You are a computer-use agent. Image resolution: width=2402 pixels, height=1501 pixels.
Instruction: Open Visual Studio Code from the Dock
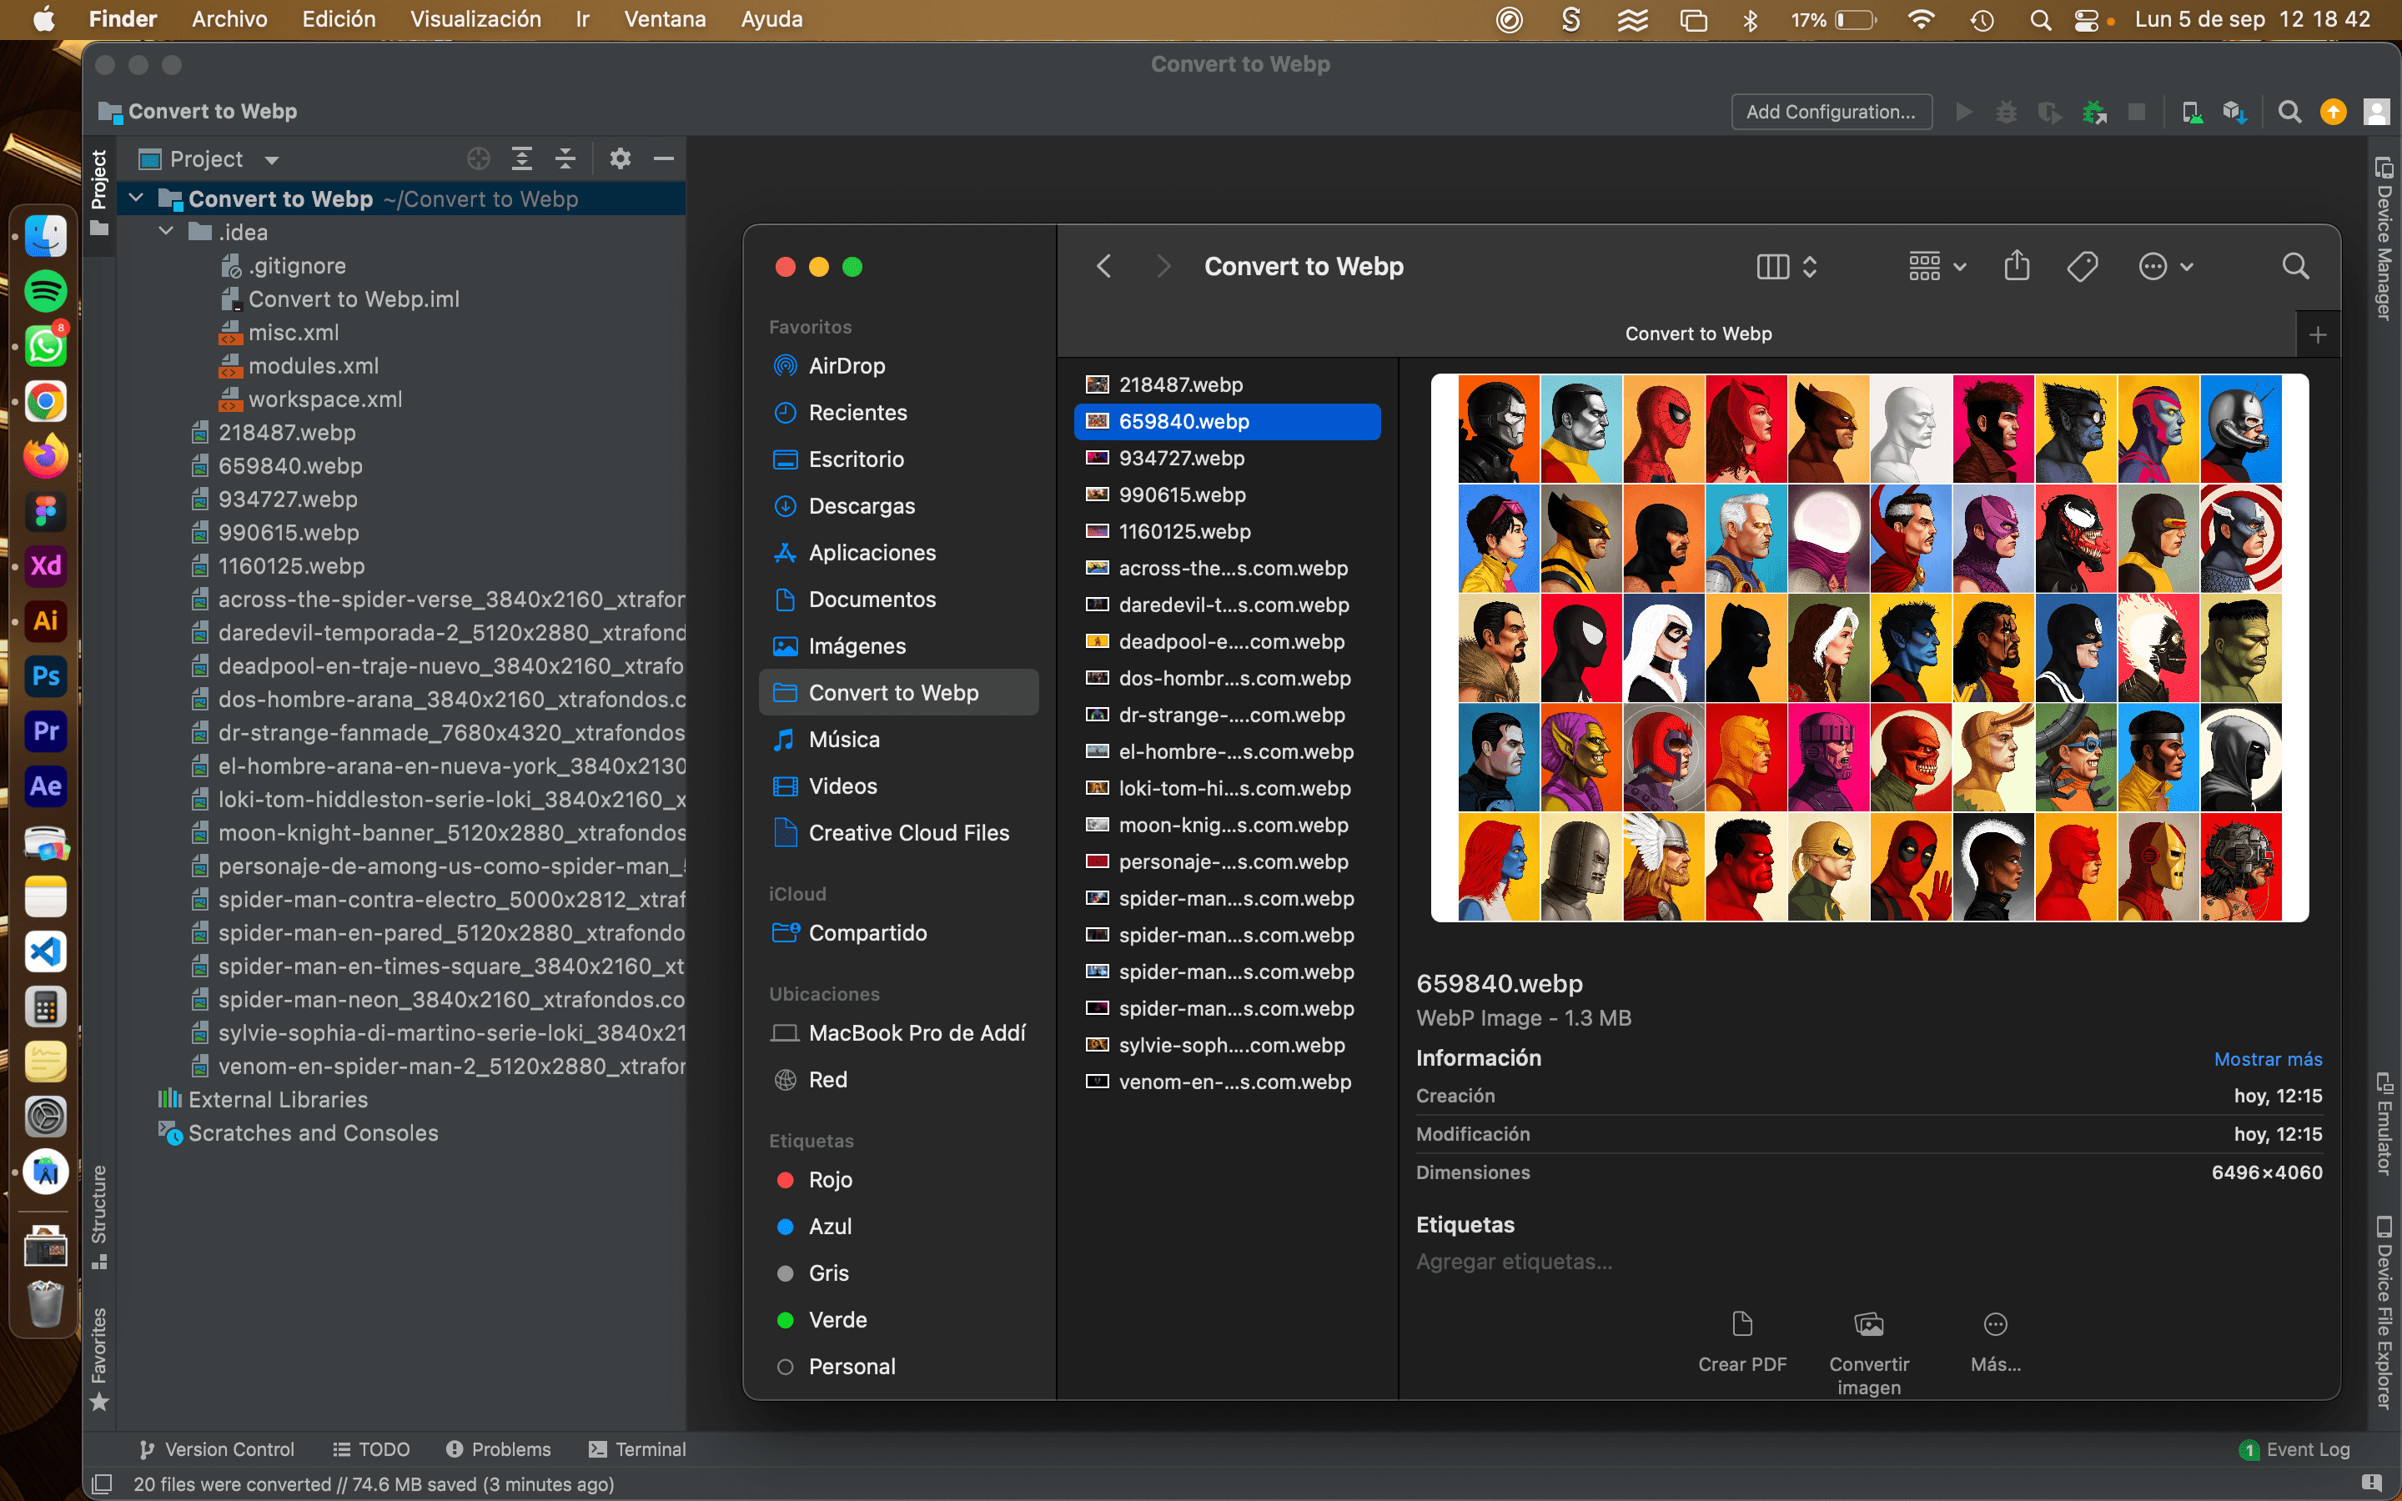tap(46, 952)
